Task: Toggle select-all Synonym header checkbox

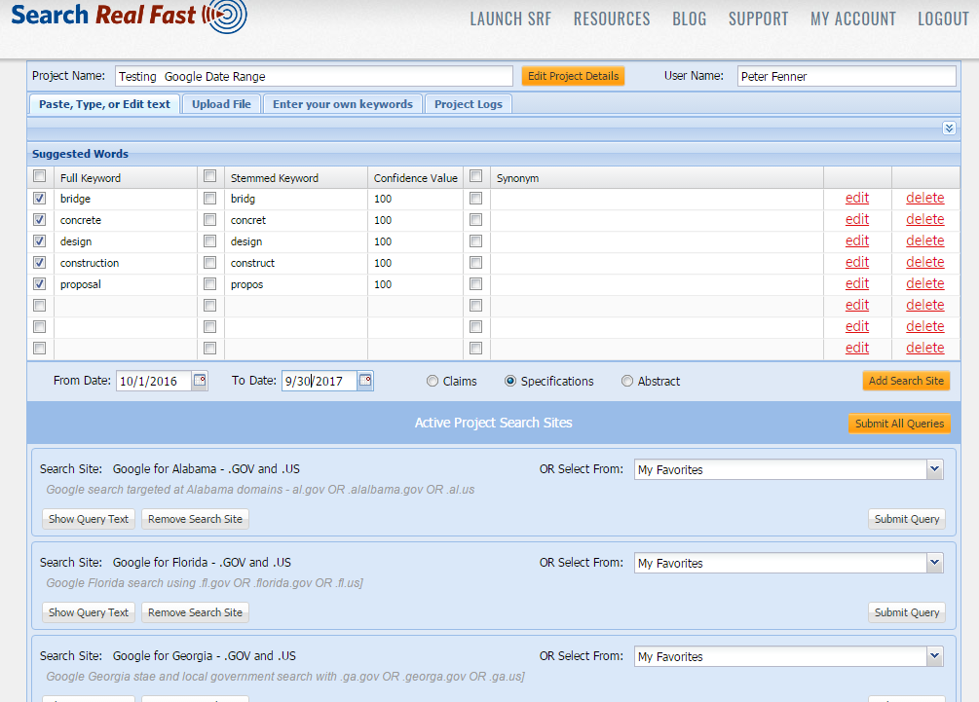Action: point(475,176)
